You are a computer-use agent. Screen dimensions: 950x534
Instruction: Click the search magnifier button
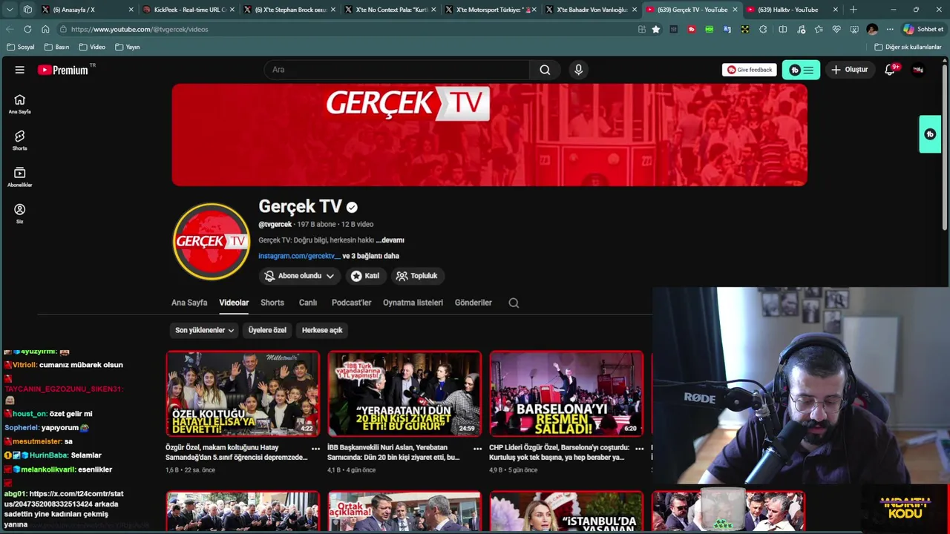pos(545,70)
